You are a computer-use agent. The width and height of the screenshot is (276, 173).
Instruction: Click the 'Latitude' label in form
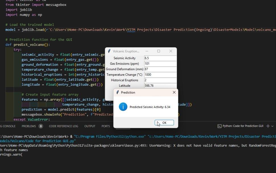coord(124,86)
